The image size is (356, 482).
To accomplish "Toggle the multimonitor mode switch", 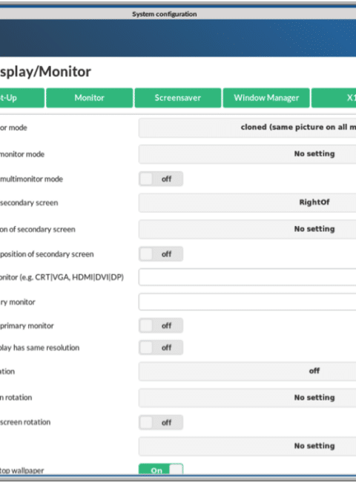I will tap(161, 179).
